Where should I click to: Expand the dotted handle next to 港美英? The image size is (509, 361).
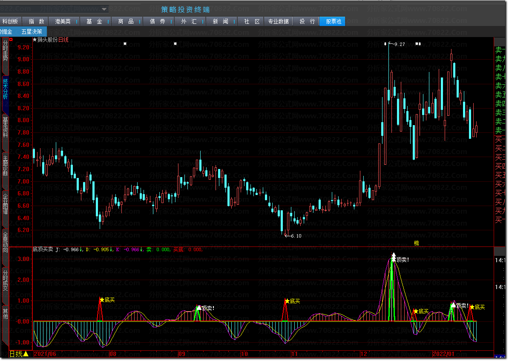pyautogui.click(x=77, y=21)
